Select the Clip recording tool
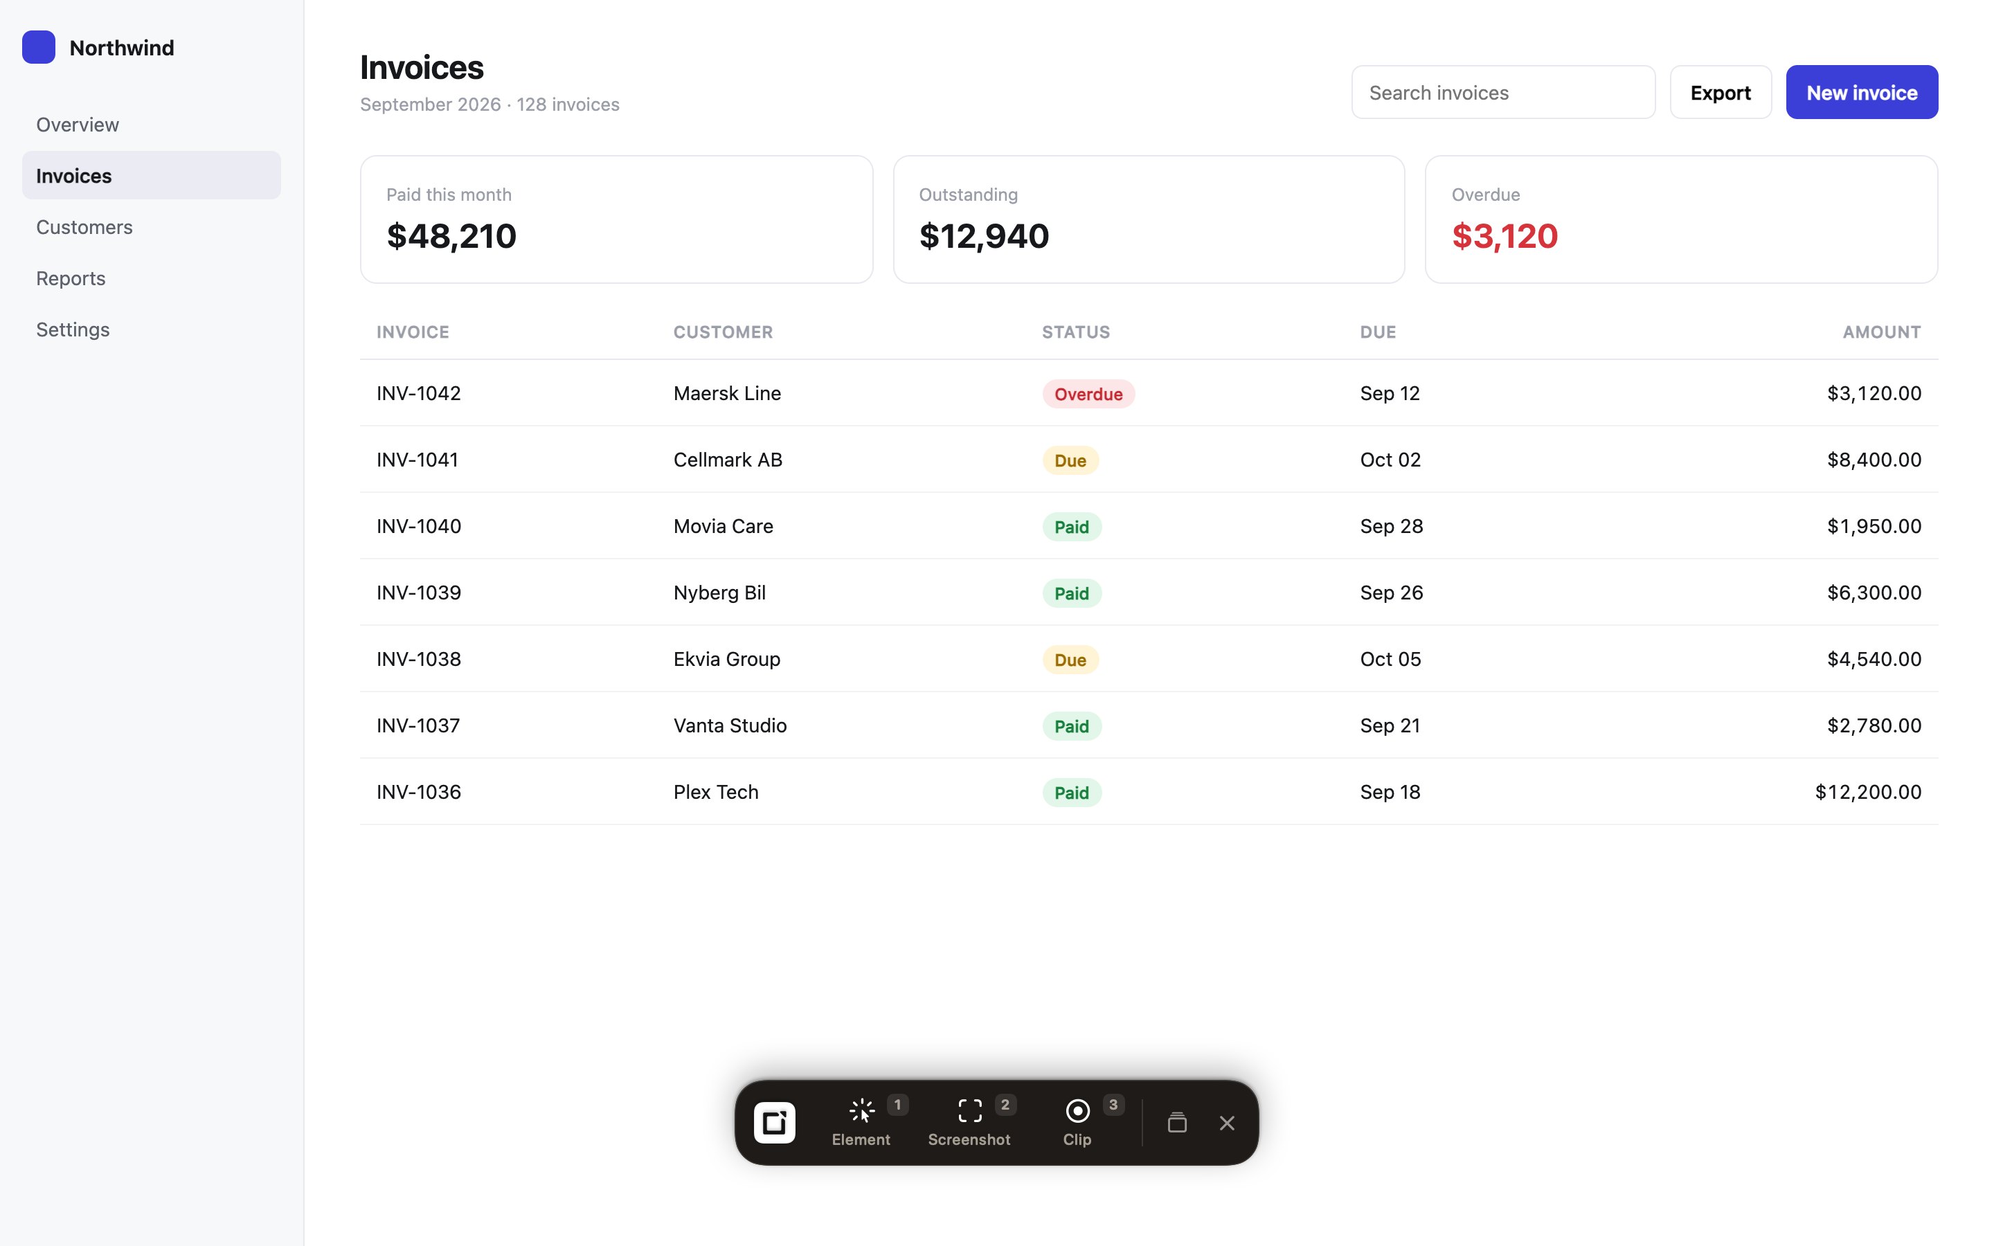Image resolution: width=1994 pixels, height=1246 pixels. pyautogui.click(x=1078, y=1122)
